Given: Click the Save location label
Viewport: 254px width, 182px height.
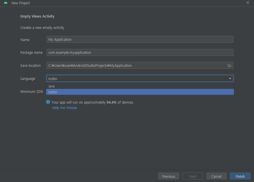Looking at the screenshot, I should (x=31, y=66).
